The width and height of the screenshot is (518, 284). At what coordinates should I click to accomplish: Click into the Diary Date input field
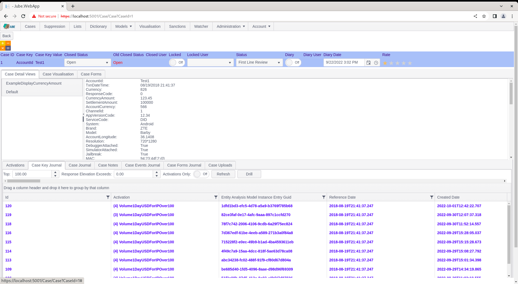[344, 63]
